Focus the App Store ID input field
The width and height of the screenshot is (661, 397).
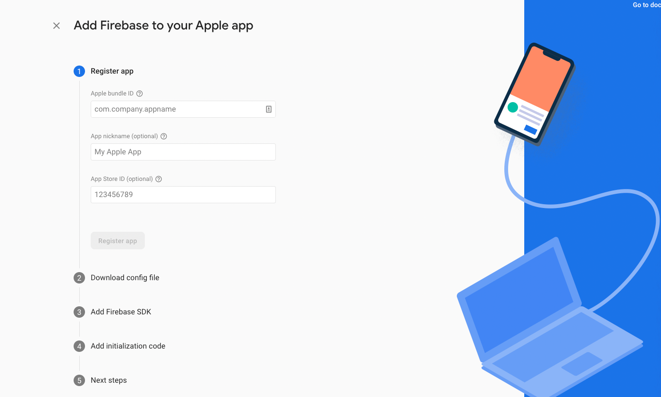click(x=183, y=195)
